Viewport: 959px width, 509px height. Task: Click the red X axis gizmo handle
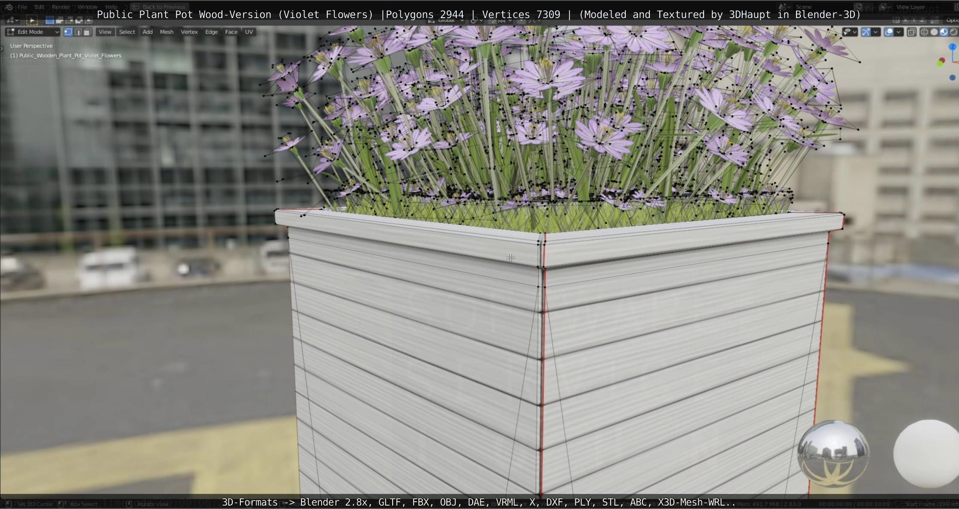coord(943,60)
